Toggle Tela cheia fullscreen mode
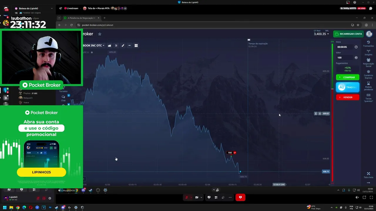Screen dimensions: 376x211 pyautogui.click(x=368, y=175)
